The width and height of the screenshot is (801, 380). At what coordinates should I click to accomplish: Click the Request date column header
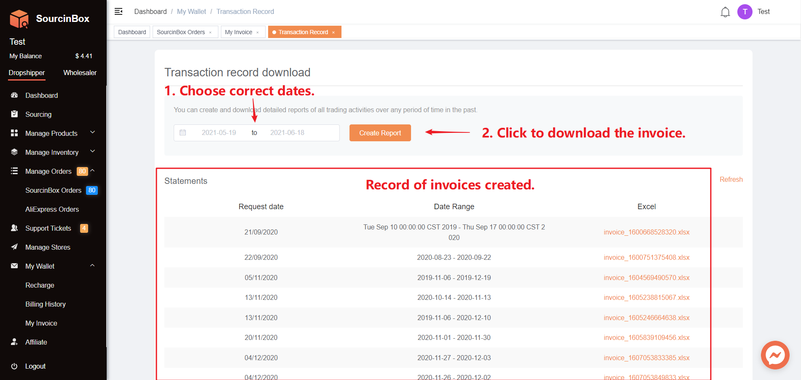[x=261, y=207]
